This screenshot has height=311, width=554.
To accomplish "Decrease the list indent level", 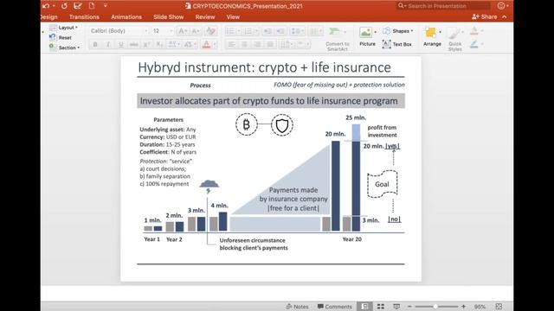I will [267, 31].
